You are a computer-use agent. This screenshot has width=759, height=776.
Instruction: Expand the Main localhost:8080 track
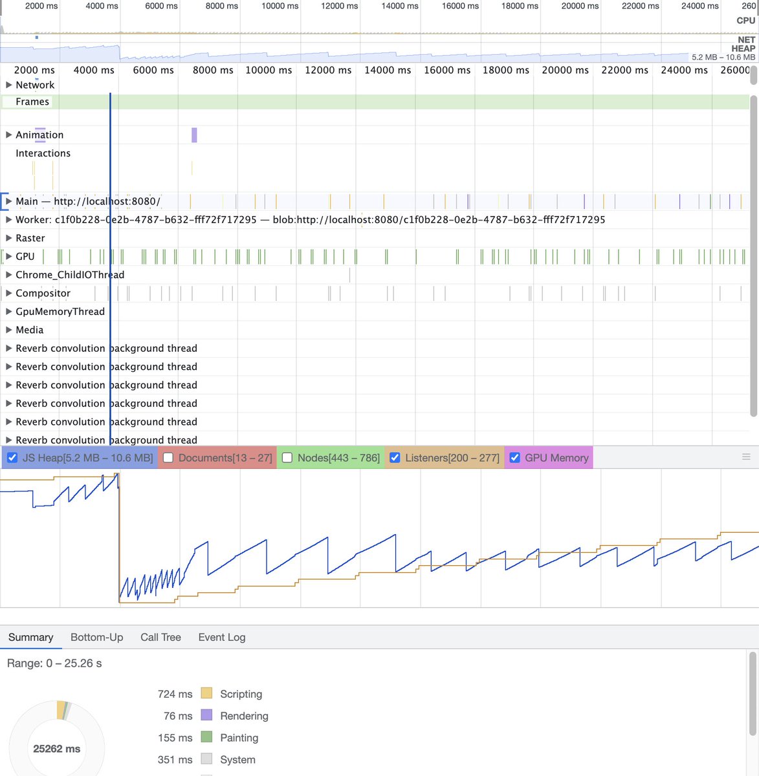[9, 201]
